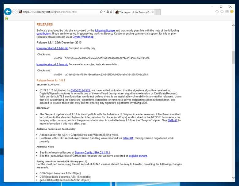Click the scrollbar up arrow
The height and width of the screenshot is (186, 239).
click(x=233, y=25)
